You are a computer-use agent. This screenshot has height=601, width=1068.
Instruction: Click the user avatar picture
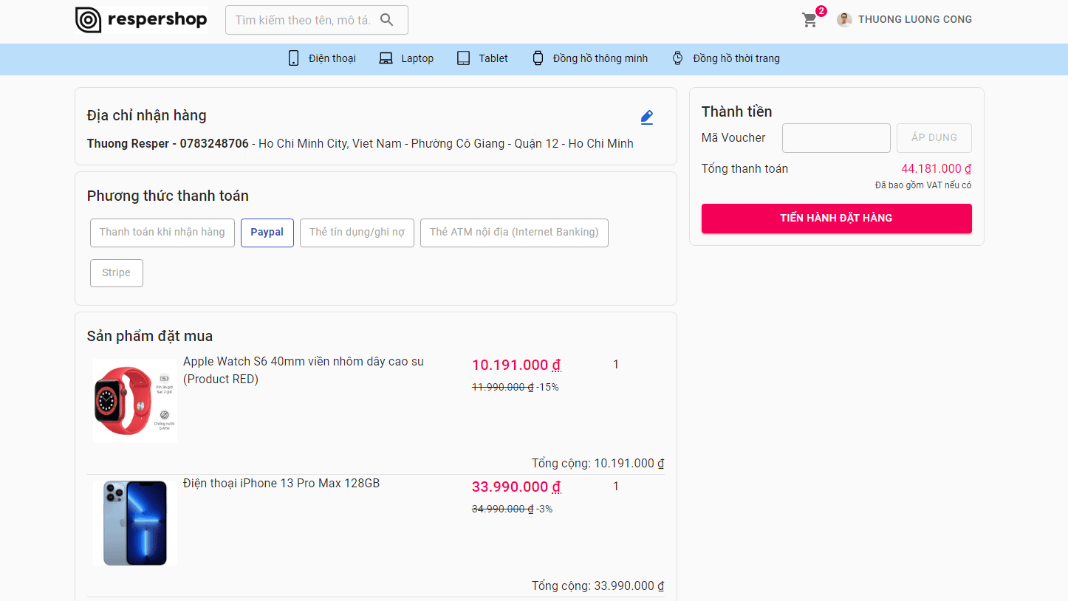point(844,20)
